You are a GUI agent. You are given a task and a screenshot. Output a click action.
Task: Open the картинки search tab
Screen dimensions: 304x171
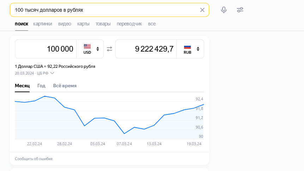(x=43, y=24)
